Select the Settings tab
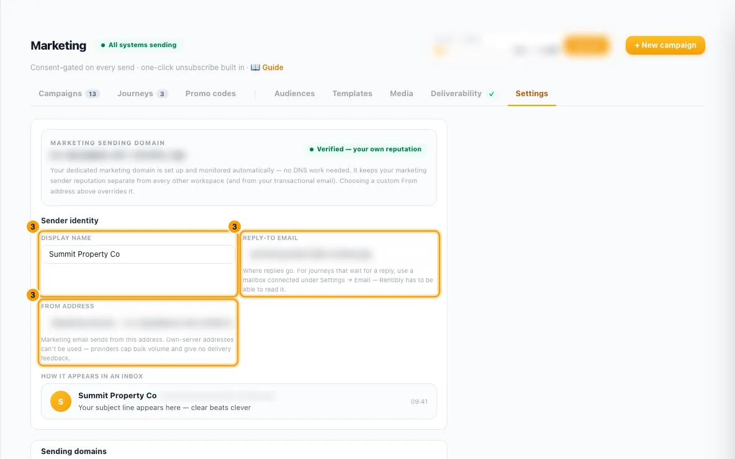The width and height of the screenshot is (735, 459). tap(531, 94)
